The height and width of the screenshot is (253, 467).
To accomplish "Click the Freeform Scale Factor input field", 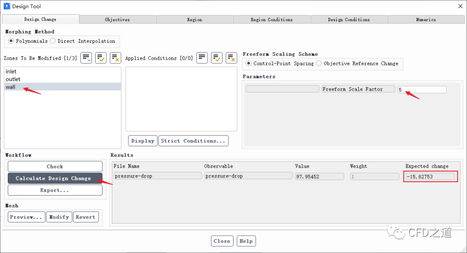I will 422,89.
